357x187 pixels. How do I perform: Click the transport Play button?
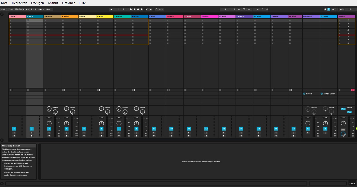click(131, 9)
